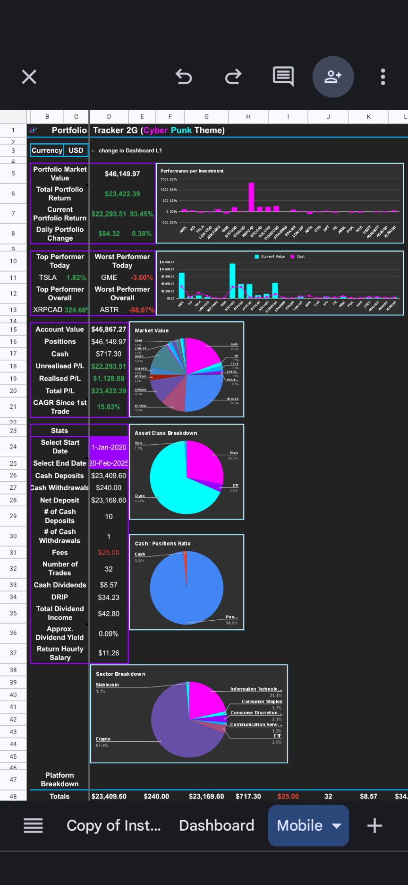Click the Current Value cyan legend swatch
Image resolution: width=408 pixels, height=885 pixels.
point(256,257)
